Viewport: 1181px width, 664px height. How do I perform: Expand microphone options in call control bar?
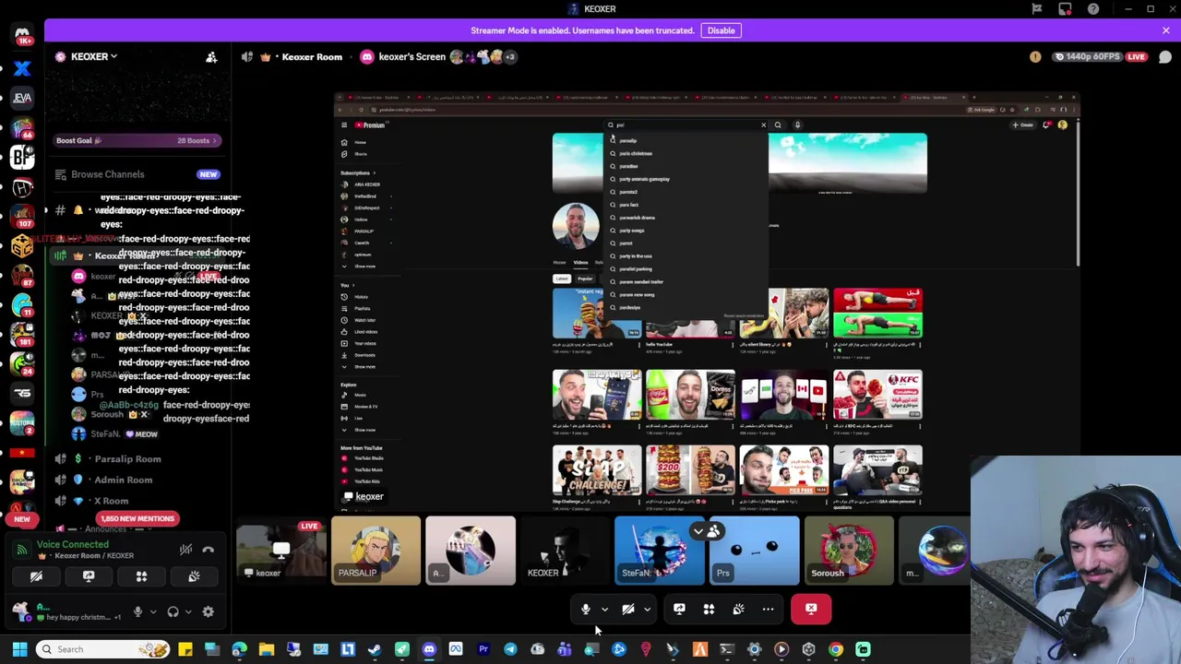point(604,609)
